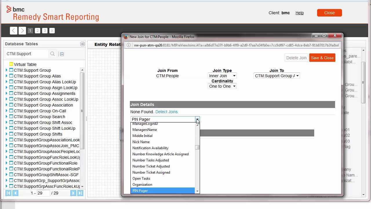Select CTM:Support Group Shift Assoc table
Viewport: 371px width, 209px height.
pos(43,122)
